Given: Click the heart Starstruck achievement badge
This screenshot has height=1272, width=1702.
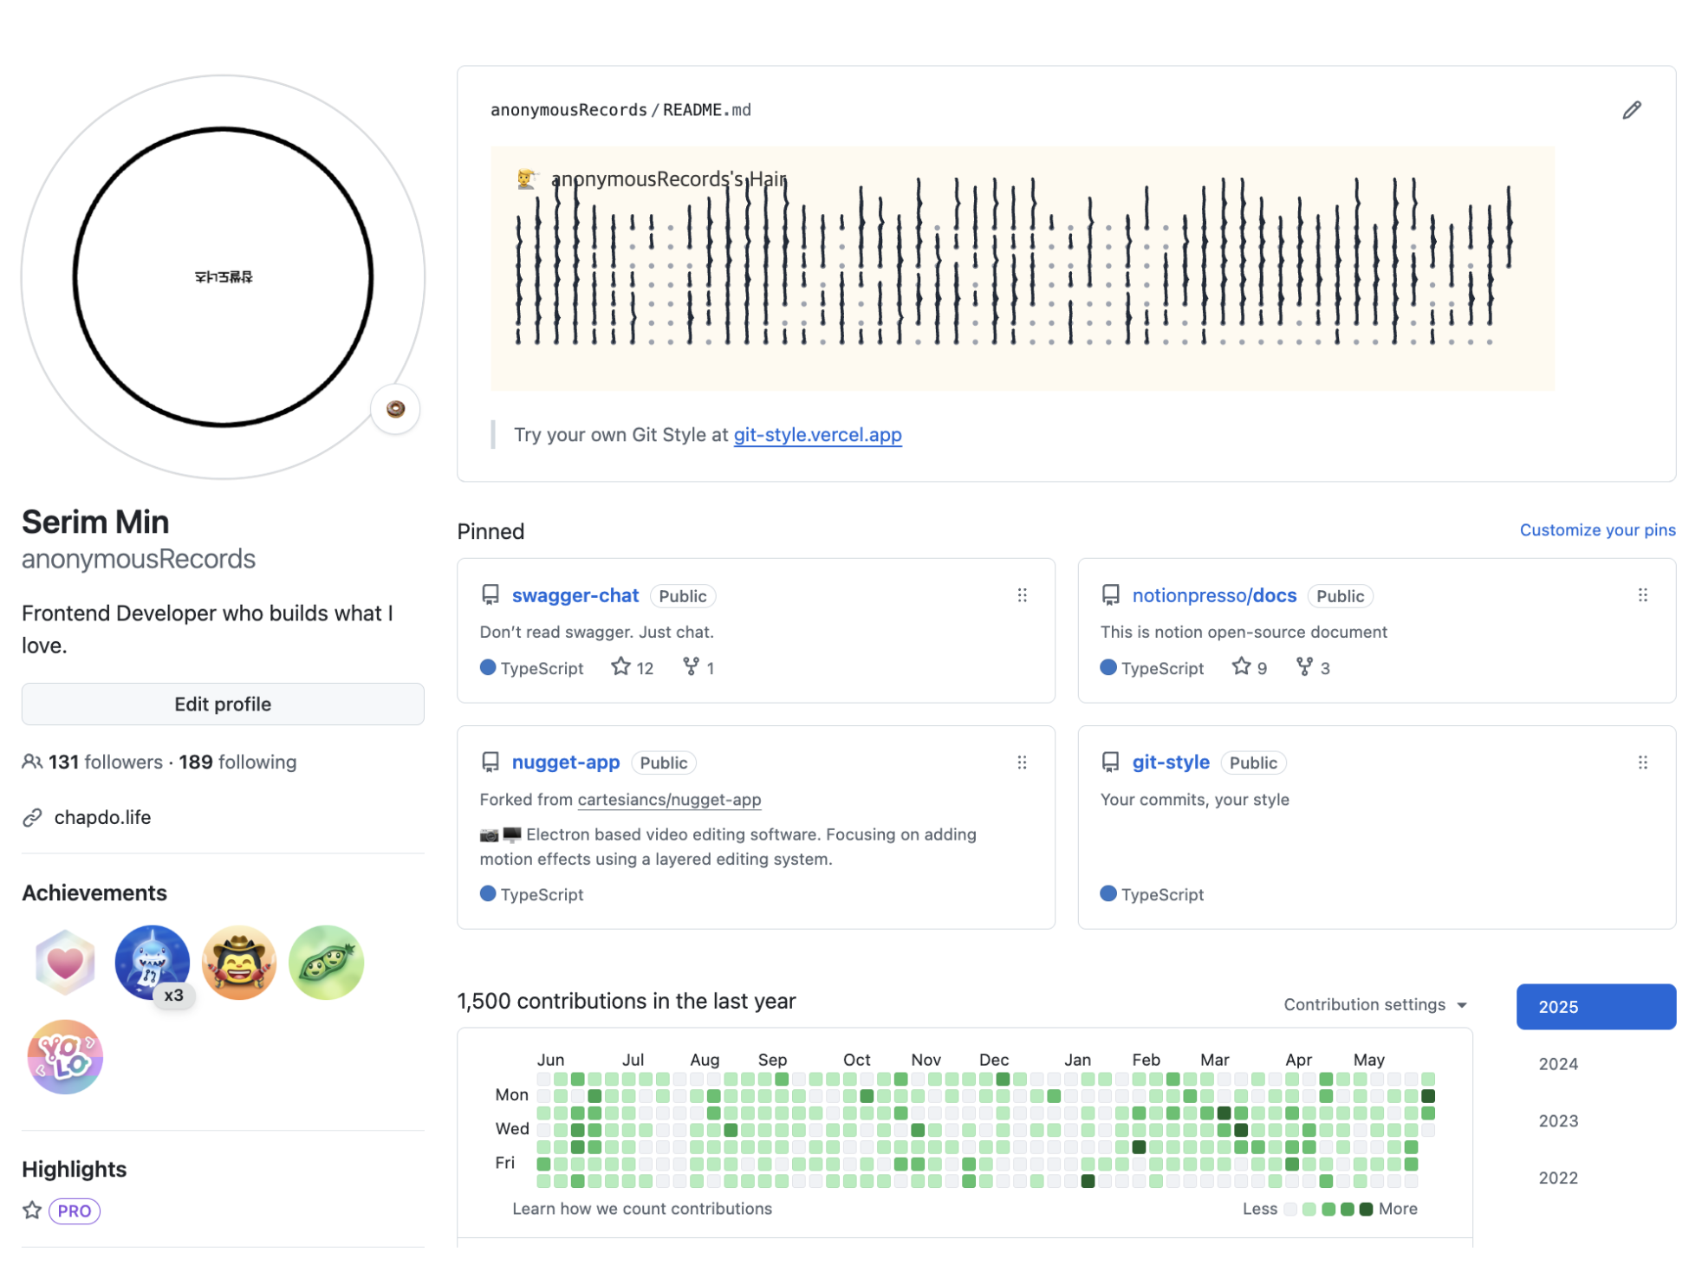Looking at the screenshot, I should 65,962.
